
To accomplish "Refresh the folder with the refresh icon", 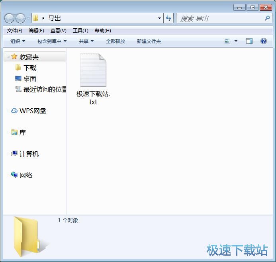I will pyautogui.click(x=168, y=18).
